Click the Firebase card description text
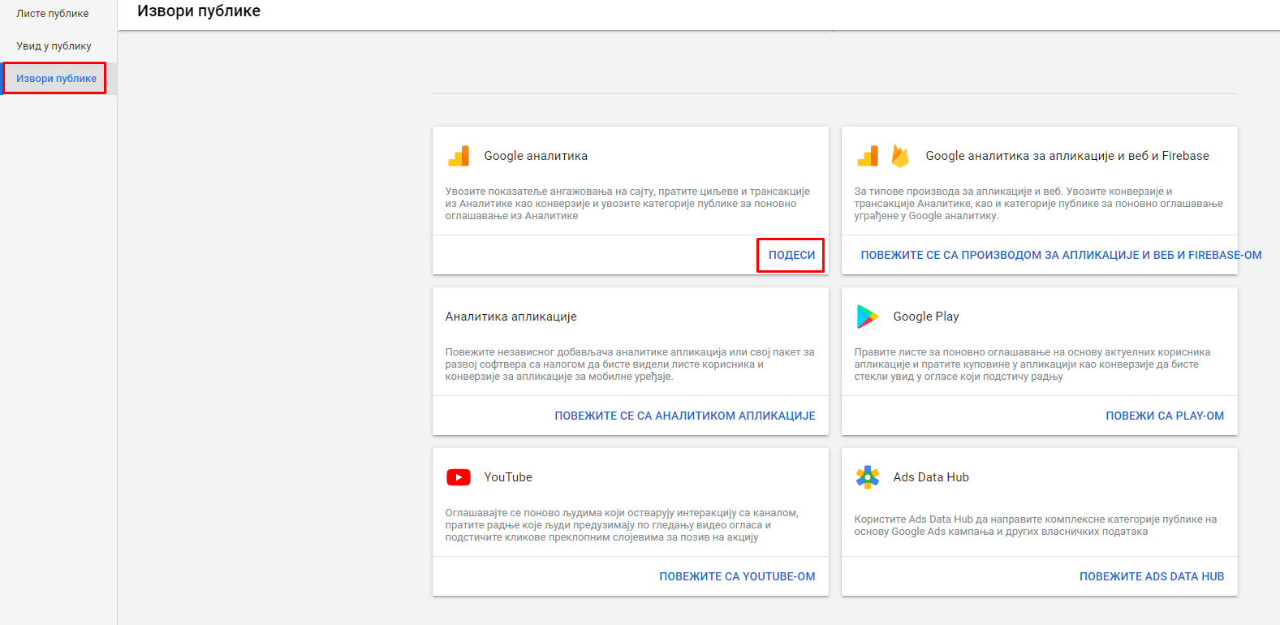1280x625 pixels. tap(1038, 204)
